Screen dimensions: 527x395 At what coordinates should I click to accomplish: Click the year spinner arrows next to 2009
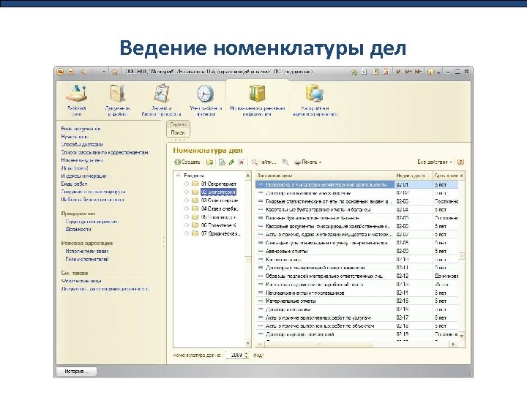tap(247, 355)
